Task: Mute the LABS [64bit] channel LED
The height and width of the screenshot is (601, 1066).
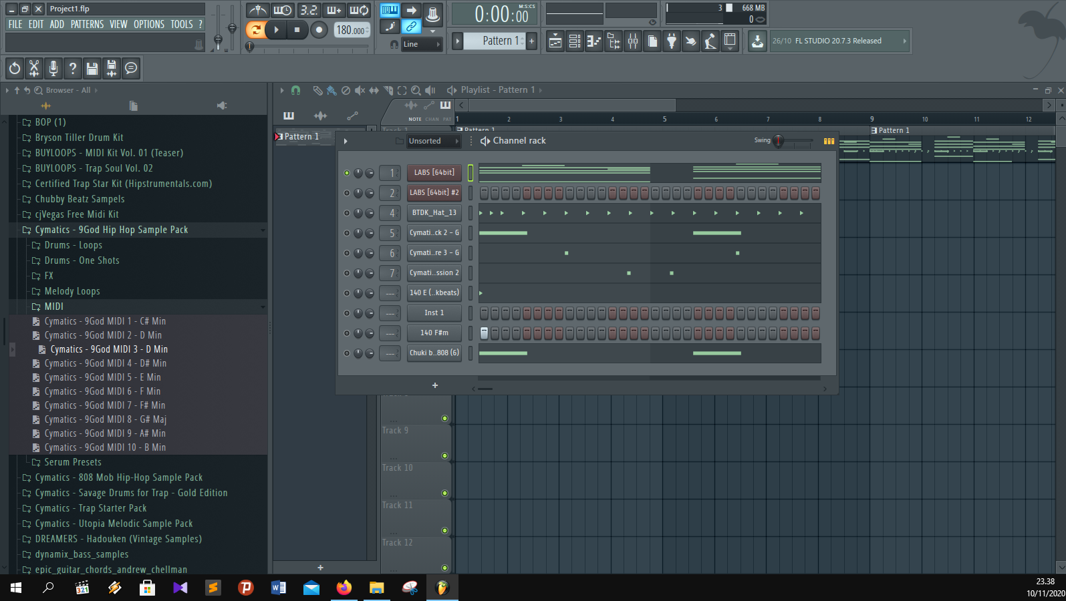Action: pos(347,173)
